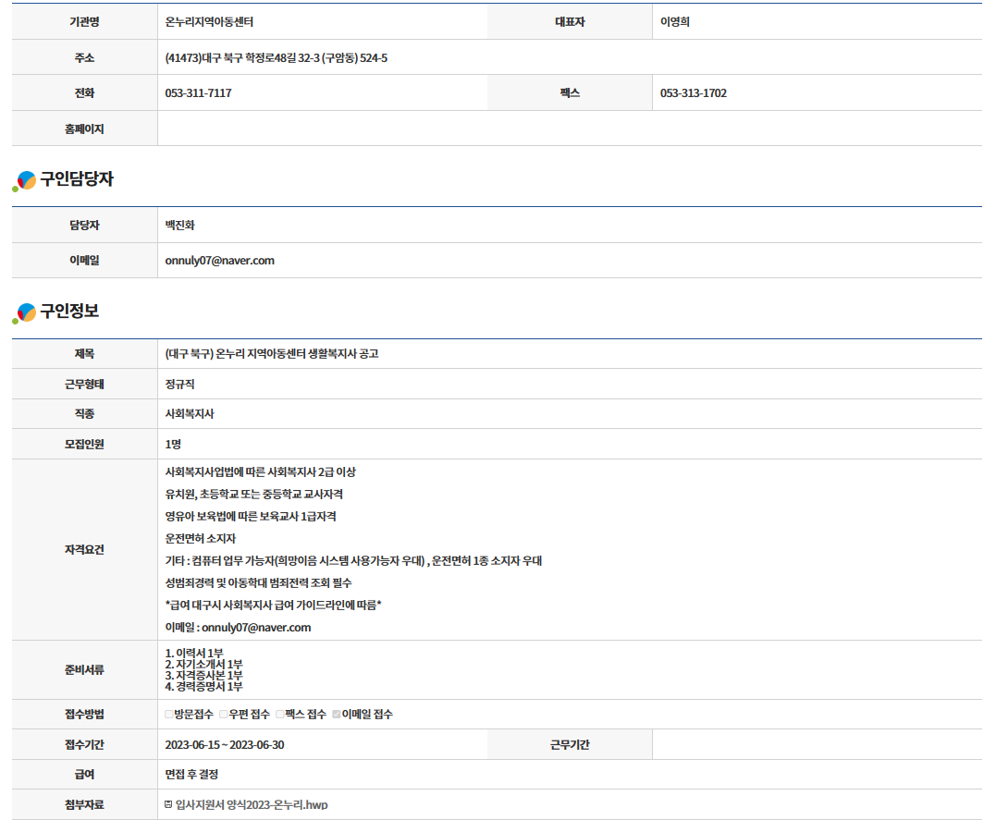This screenshot has height=820, width=996.
Task: Check the 방문접수 checkbox
Action: point(169,715)
